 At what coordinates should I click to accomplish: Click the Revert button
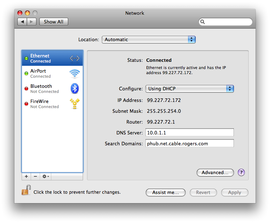[203, 192]
